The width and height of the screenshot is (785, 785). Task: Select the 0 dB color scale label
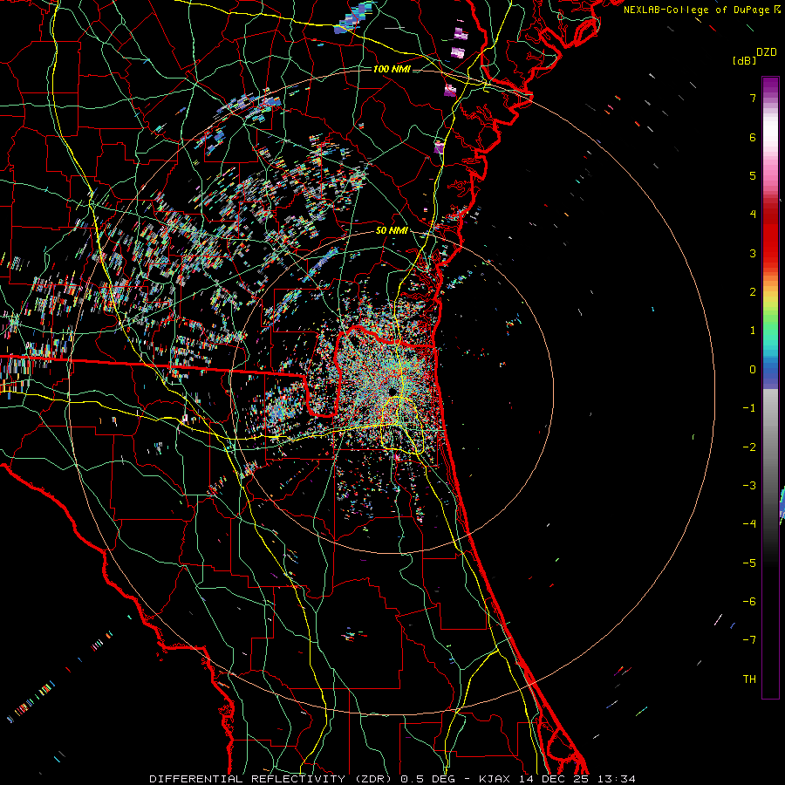753,370
